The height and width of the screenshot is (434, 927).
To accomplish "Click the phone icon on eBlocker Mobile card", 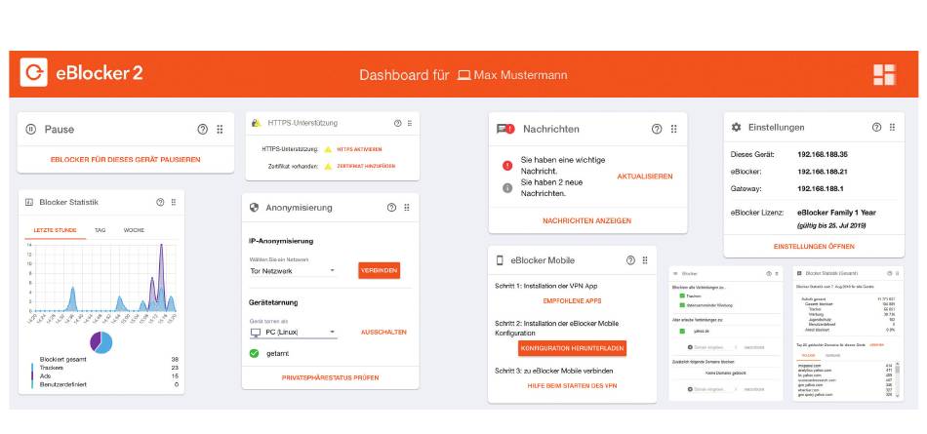I will click(x=500, y=260).
